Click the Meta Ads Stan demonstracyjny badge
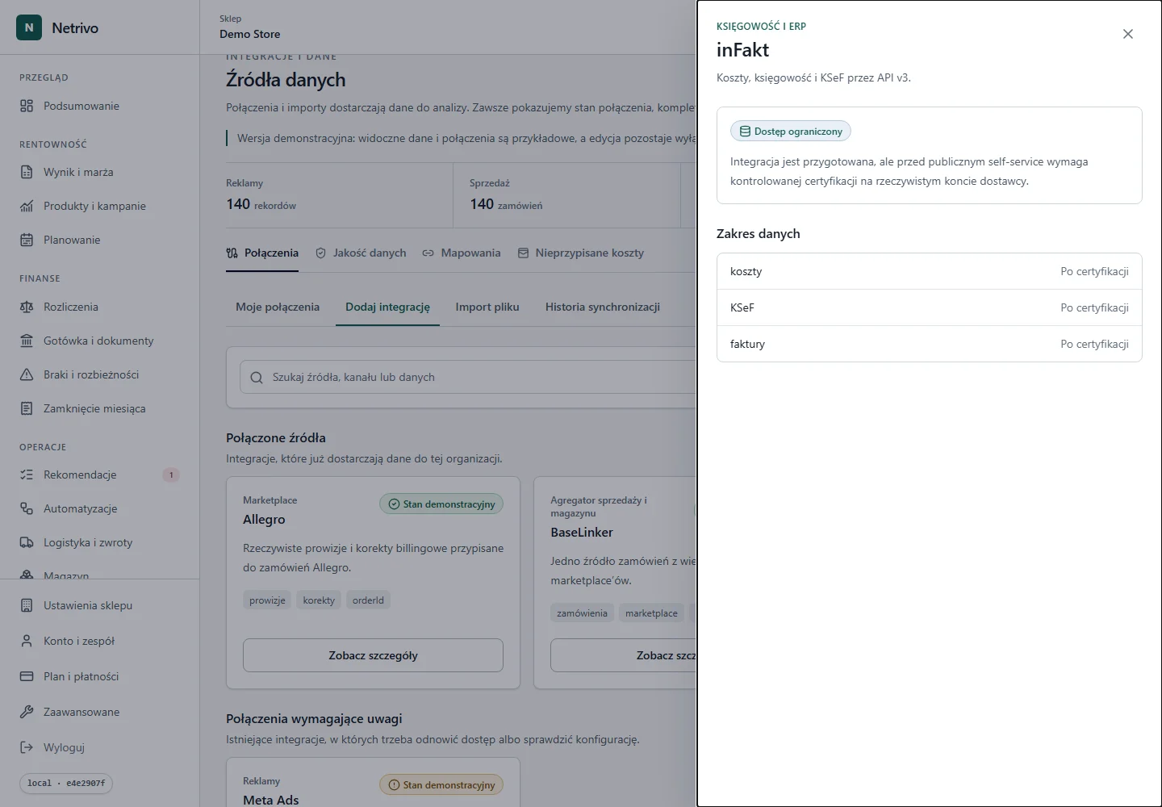Image resolution: width=1162 pixels, height=807 pixels. pyautogui.click(x=441, y=784)
